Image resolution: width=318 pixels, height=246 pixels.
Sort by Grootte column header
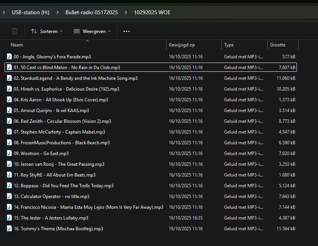(x=278, y=45)
